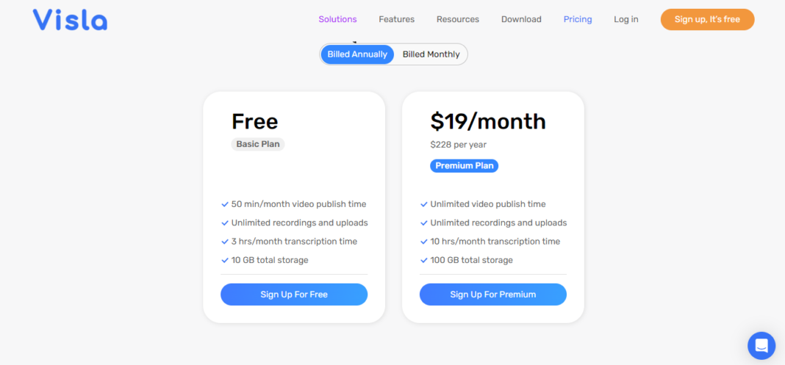Screen dimensions: 785x365
Task: Click checkmark beside 100 GB total storage
Action: pos(424,260)
